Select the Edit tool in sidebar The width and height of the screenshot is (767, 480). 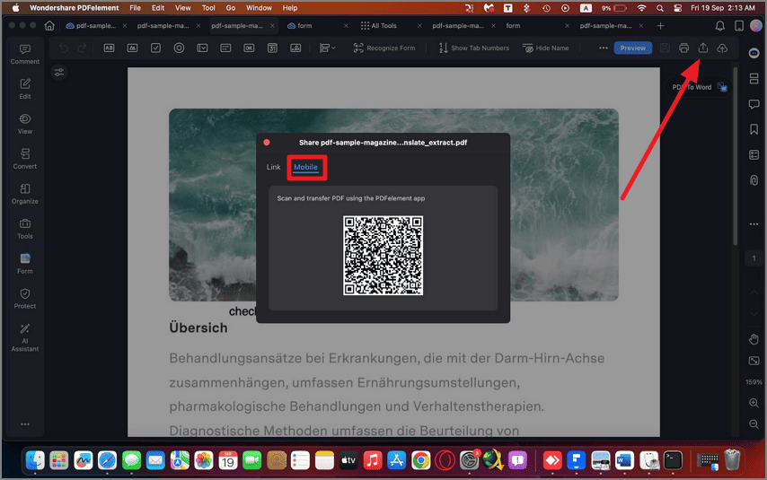25,89
